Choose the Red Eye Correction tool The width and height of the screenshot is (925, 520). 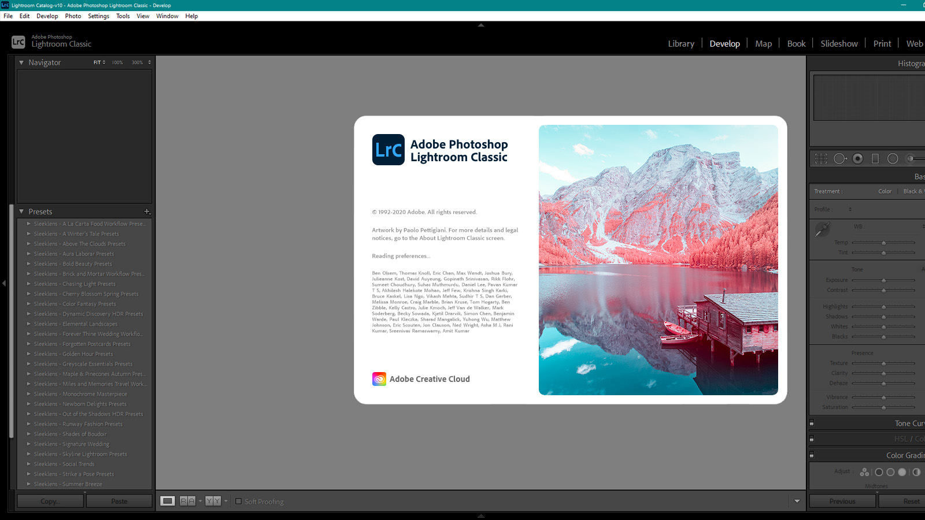858,159
